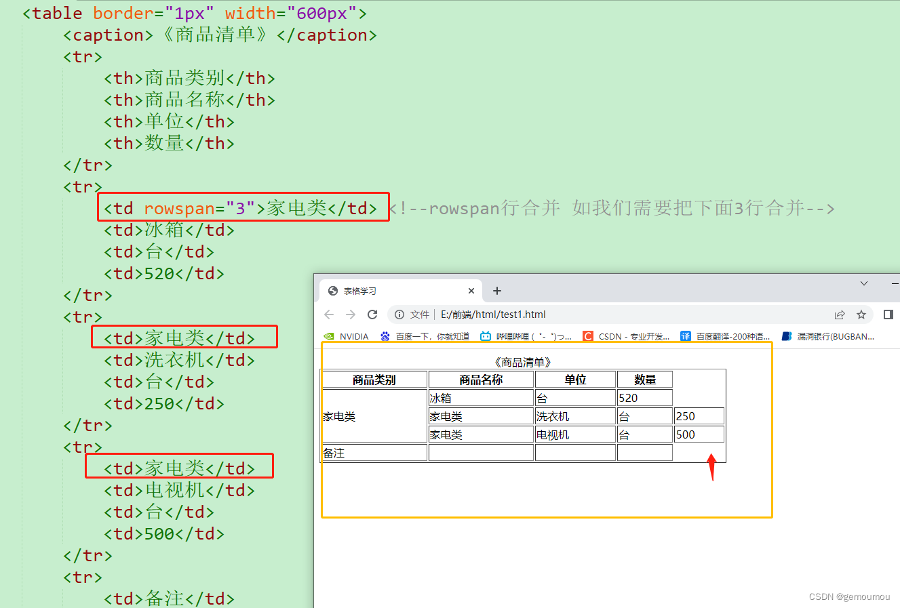Click the address bar URL test1.html

493,315
